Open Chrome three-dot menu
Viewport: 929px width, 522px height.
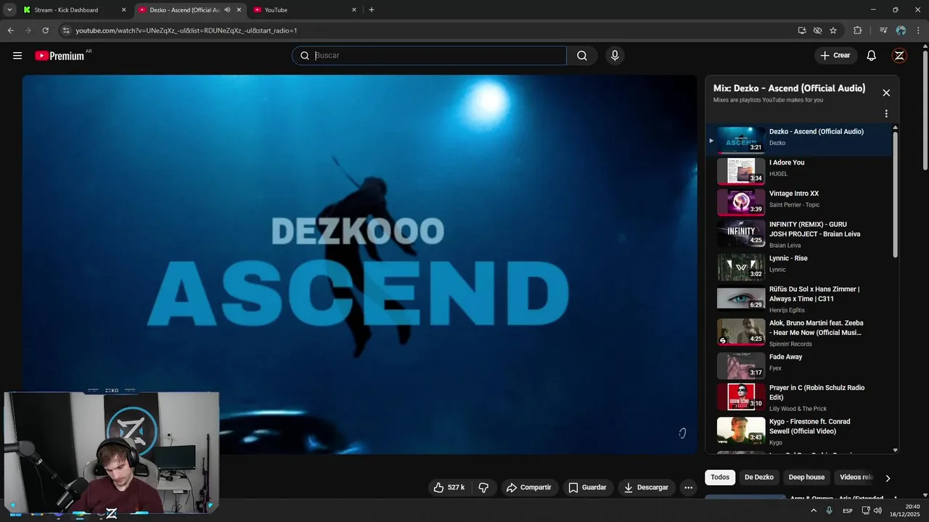[918, 30]
